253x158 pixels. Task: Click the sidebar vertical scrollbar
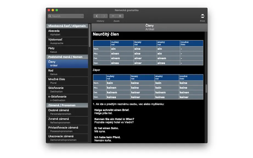89,35
